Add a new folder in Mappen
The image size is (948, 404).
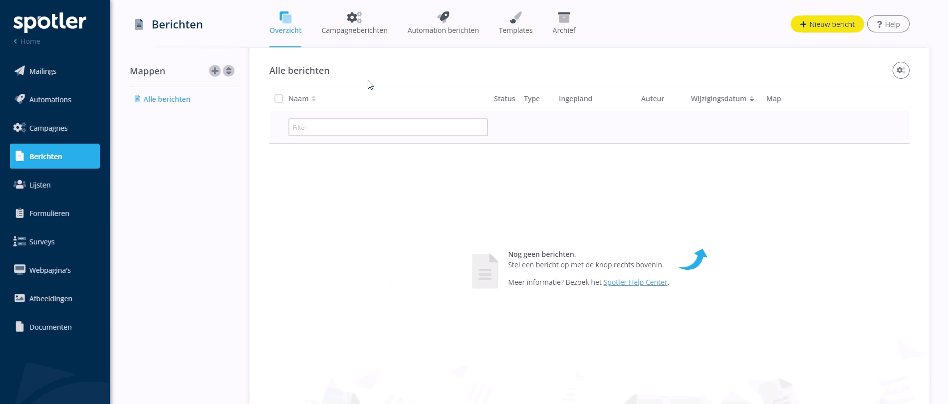click(x=215, y=71)
